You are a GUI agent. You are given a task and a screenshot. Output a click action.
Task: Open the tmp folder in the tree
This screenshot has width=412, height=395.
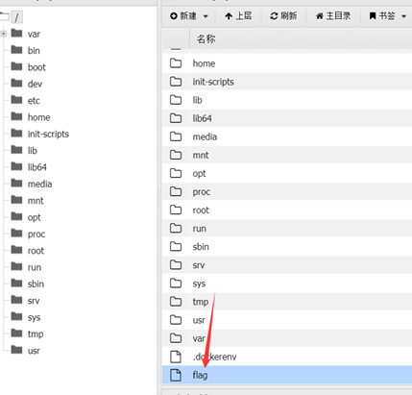(x=36, y=334)
